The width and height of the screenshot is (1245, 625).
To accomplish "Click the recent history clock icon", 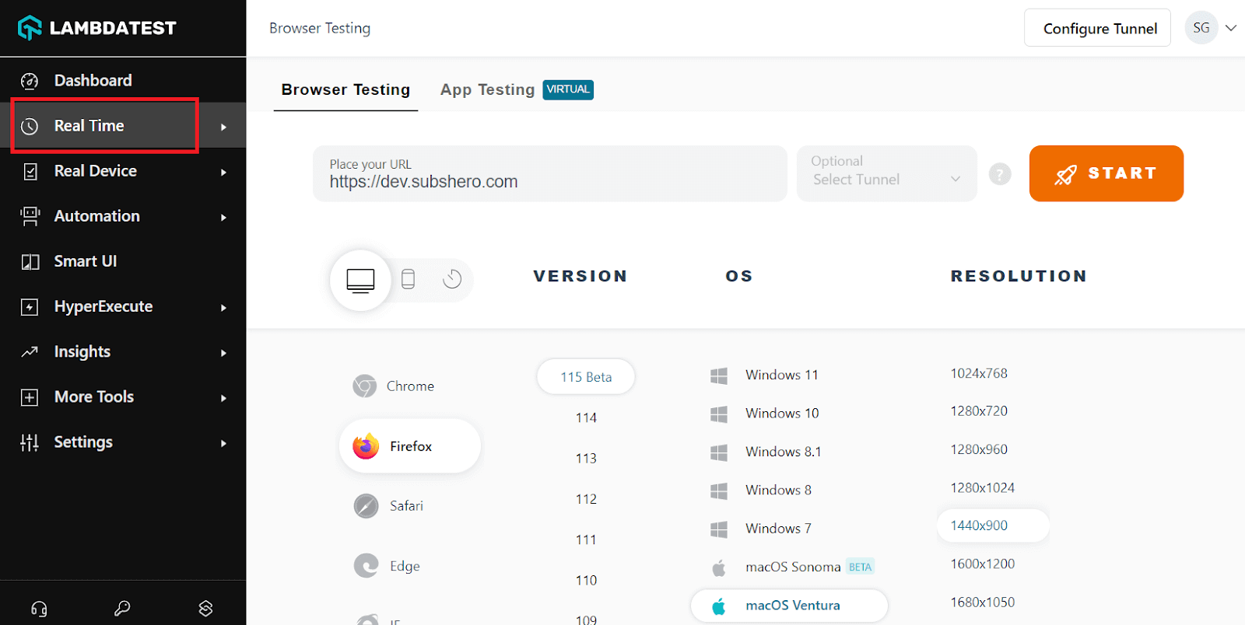I will point(452,278).
